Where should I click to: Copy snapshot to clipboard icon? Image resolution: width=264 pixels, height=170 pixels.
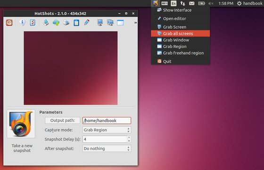click(x=76, y=23)
